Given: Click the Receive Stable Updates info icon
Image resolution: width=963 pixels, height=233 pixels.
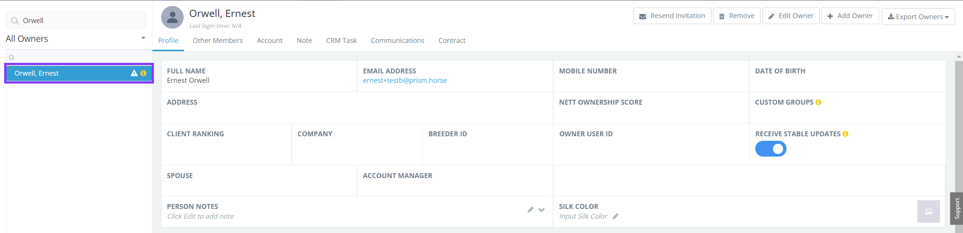Looking at the screenshot, I should point(846,134).
